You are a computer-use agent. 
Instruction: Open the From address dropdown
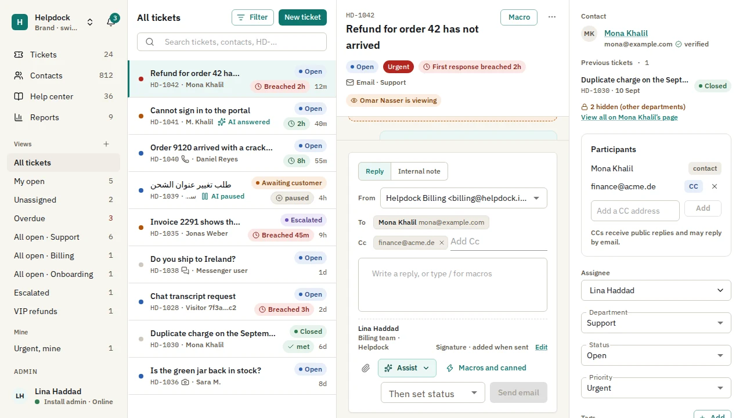pyautogui.click(x=464, y=198)
